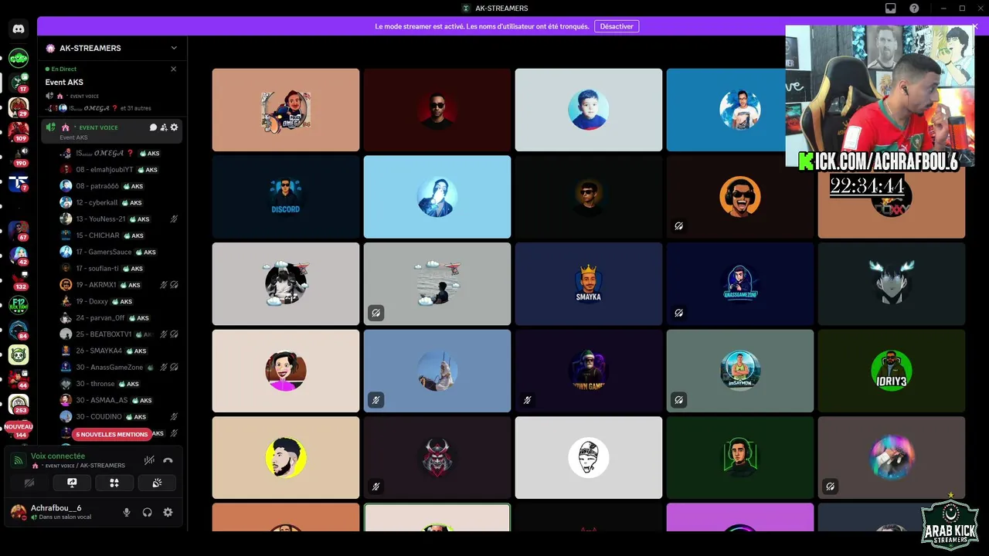Viewport: 989px width, 556px height.
Task: Focus the IDRIY3 participant tile
Action: click(892, 371)
